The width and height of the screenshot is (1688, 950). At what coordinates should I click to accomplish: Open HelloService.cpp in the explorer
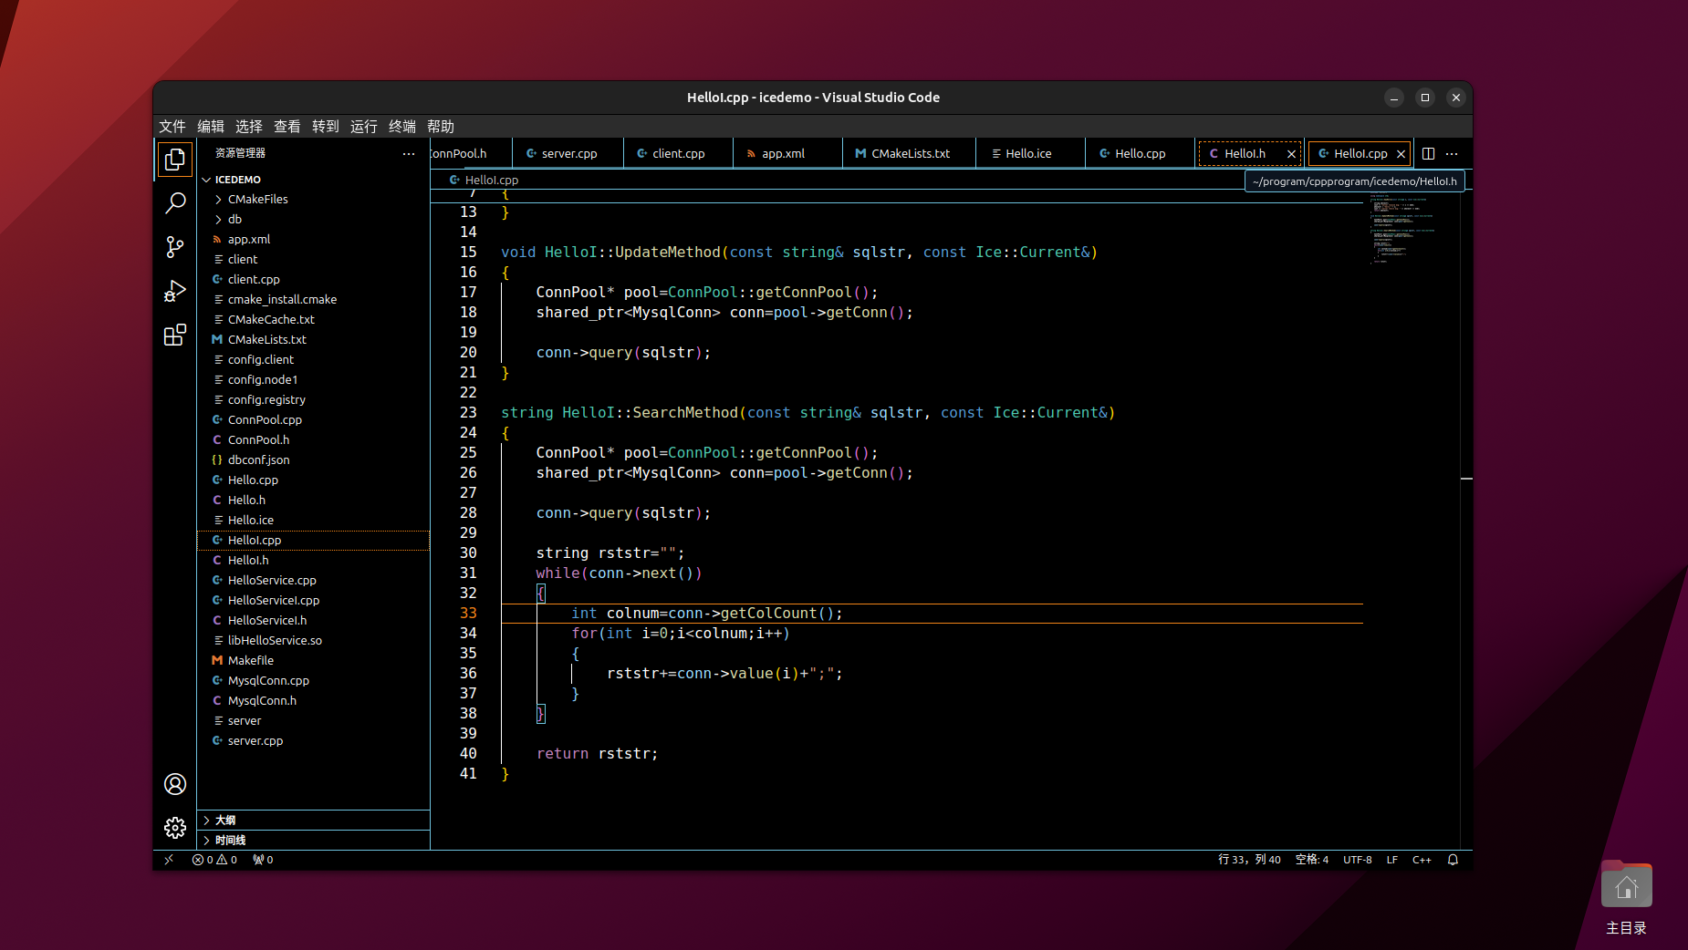pos(314,580)
